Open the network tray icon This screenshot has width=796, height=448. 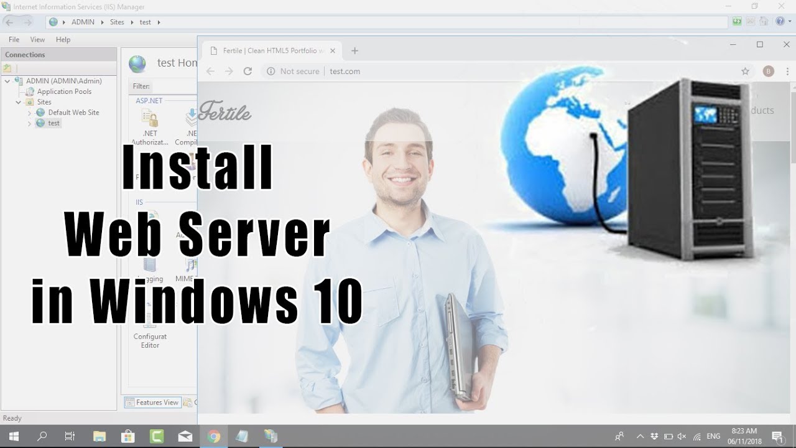pos(697,436)
